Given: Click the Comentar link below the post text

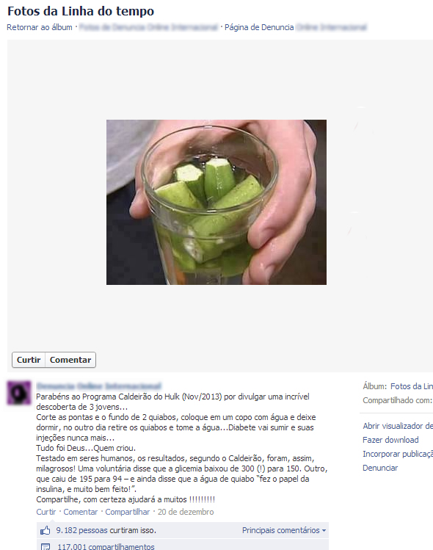Looking at the screenshot, I should 80,512.
